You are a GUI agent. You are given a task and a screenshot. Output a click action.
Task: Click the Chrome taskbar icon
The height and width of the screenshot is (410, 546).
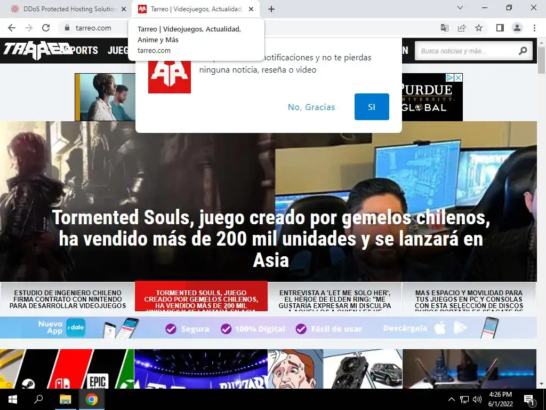pos(92,399)
